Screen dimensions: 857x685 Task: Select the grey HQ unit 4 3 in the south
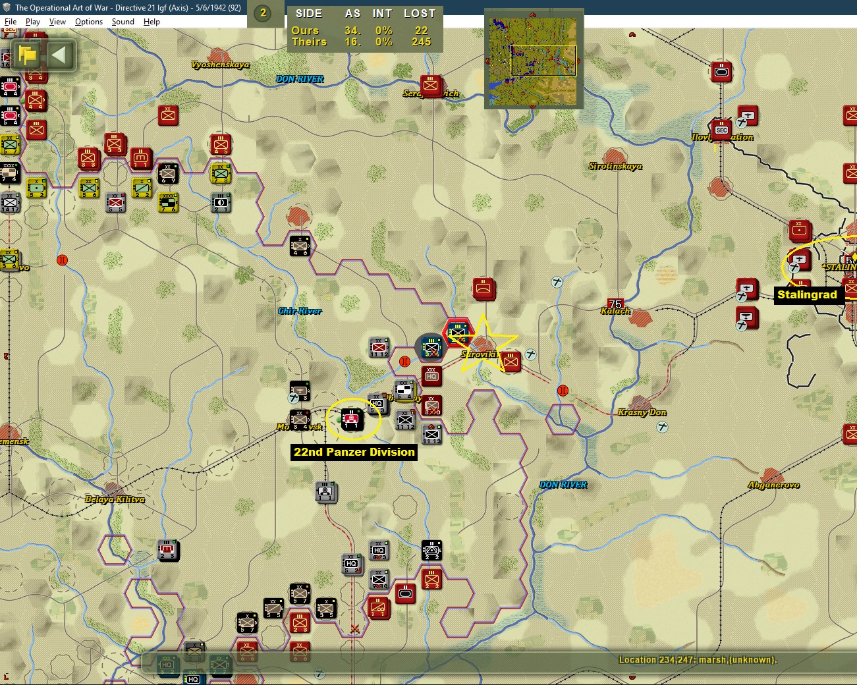point(379,550)
